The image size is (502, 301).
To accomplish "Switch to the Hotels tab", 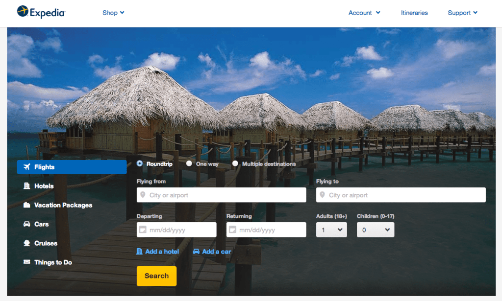I will (x=72, y=186).
